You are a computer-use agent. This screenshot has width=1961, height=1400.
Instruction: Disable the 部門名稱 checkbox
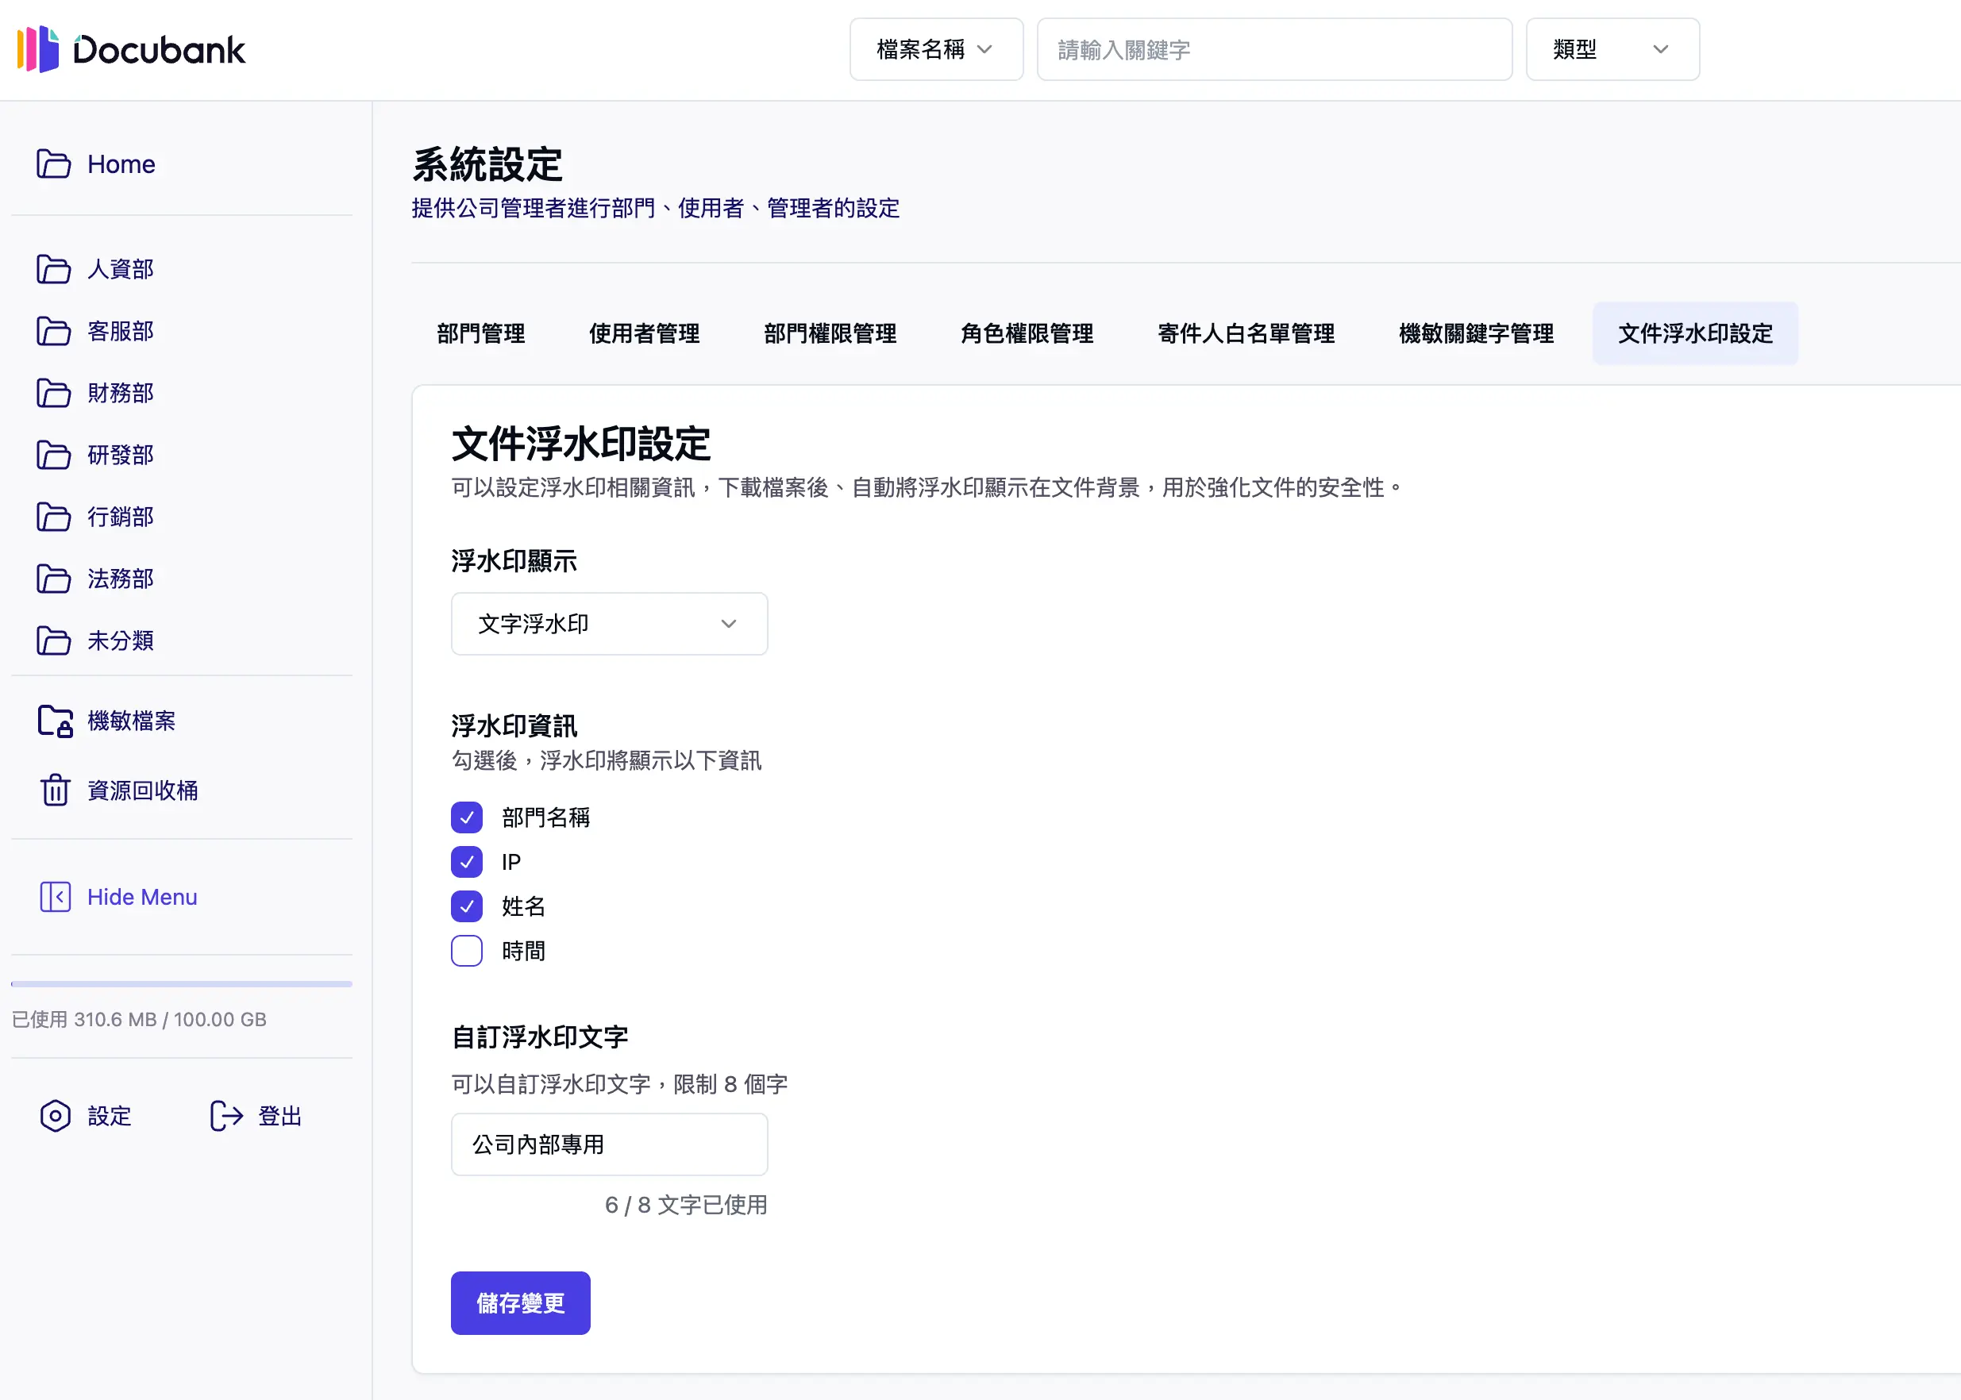466,817
